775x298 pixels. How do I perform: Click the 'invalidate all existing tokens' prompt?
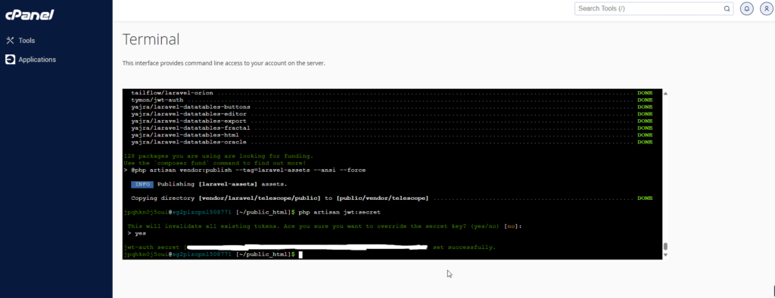pos(325,226)
